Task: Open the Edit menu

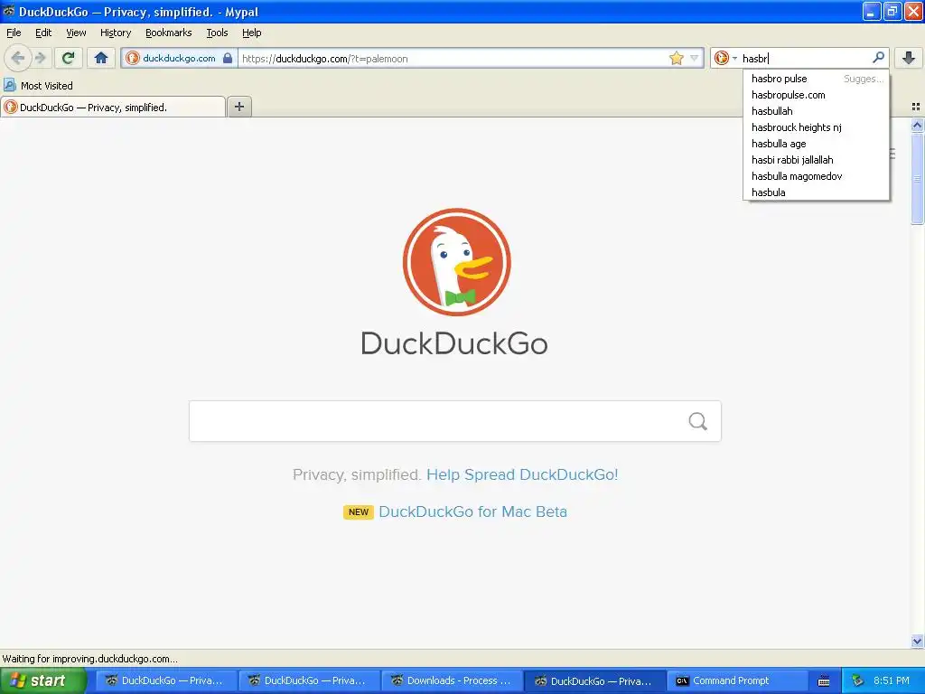Action: click(43, 33)
